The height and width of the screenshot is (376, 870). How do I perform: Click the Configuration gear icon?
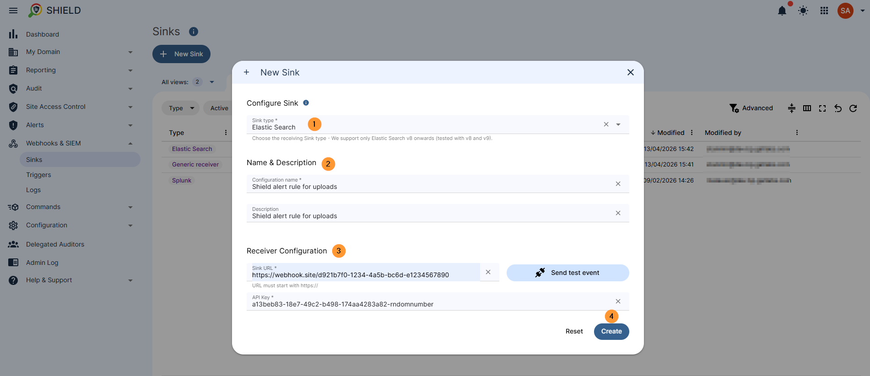(13, 225)
